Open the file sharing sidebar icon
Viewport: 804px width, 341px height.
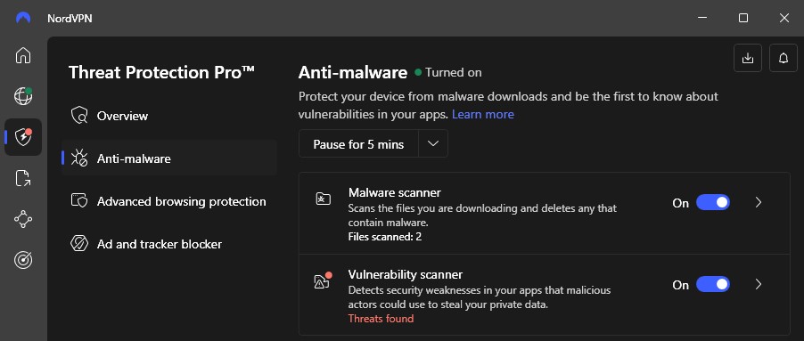(23, 178)
